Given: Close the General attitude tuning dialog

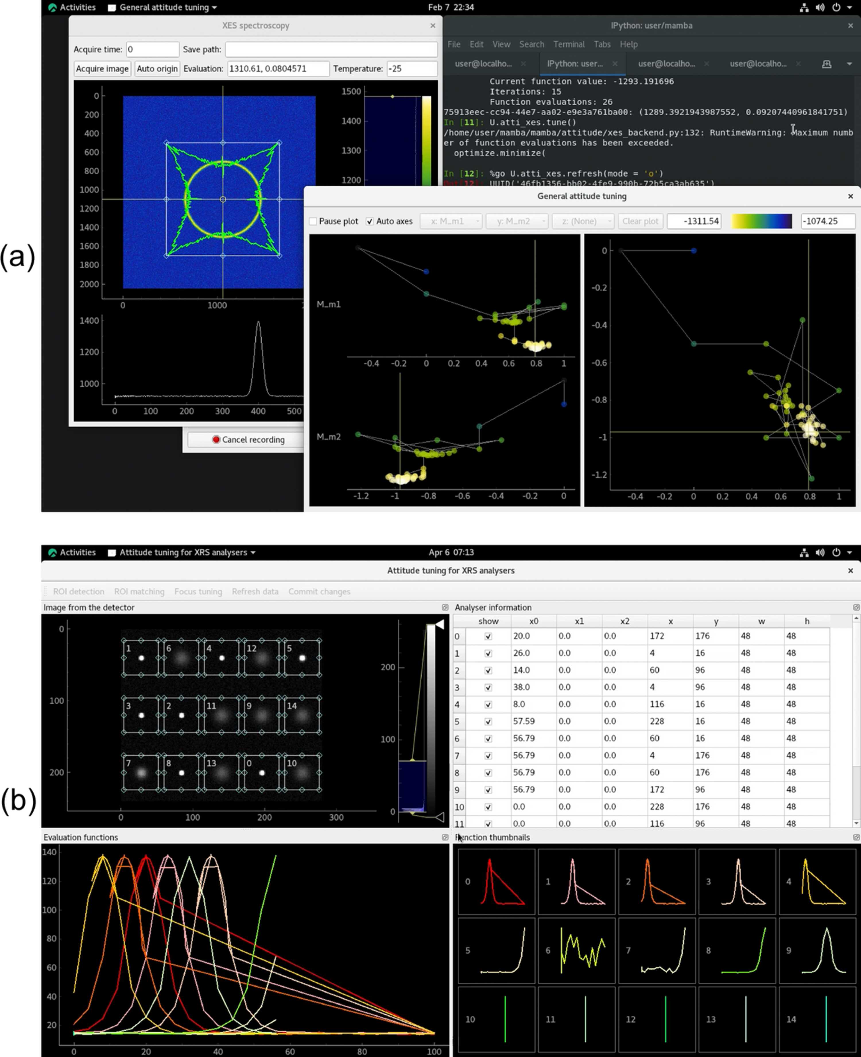Looking at the screenshot, I should click(x=850, y=196).
